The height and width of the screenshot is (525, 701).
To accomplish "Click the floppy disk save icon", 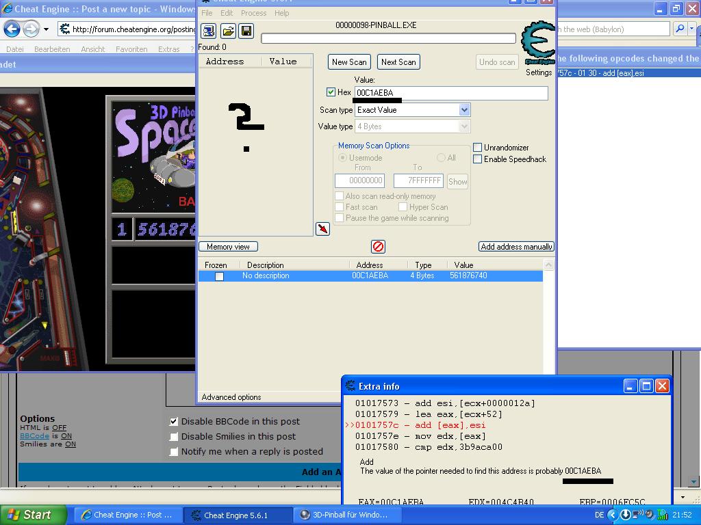I will pos(246,31).
